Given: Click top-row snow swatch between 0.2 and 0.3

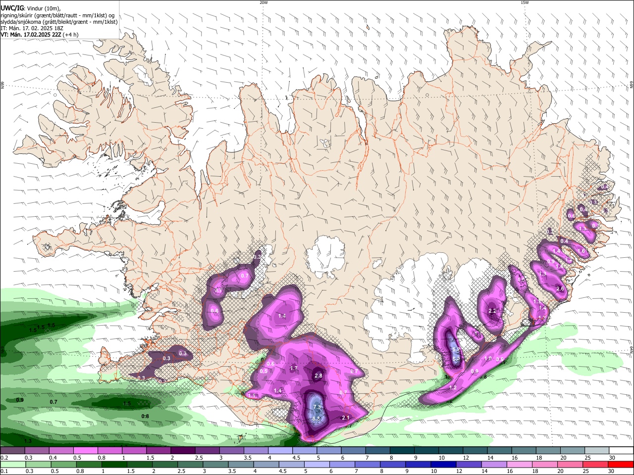Looking at the screenshot, I should (12, 451).
